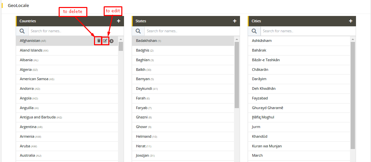Focus the States search names field
This screenshot has width=371, height=162.
click(192, 31)
